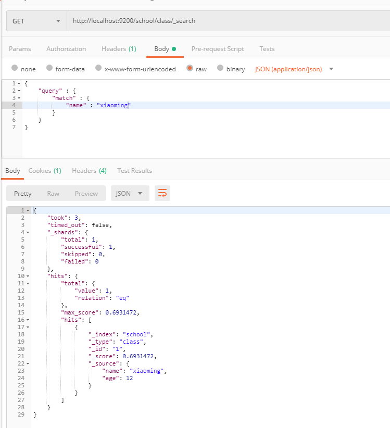Viewport: 390px width, 428px height.
Task: Collapse request body line 1 fold arrow
Action: (19, 83)
